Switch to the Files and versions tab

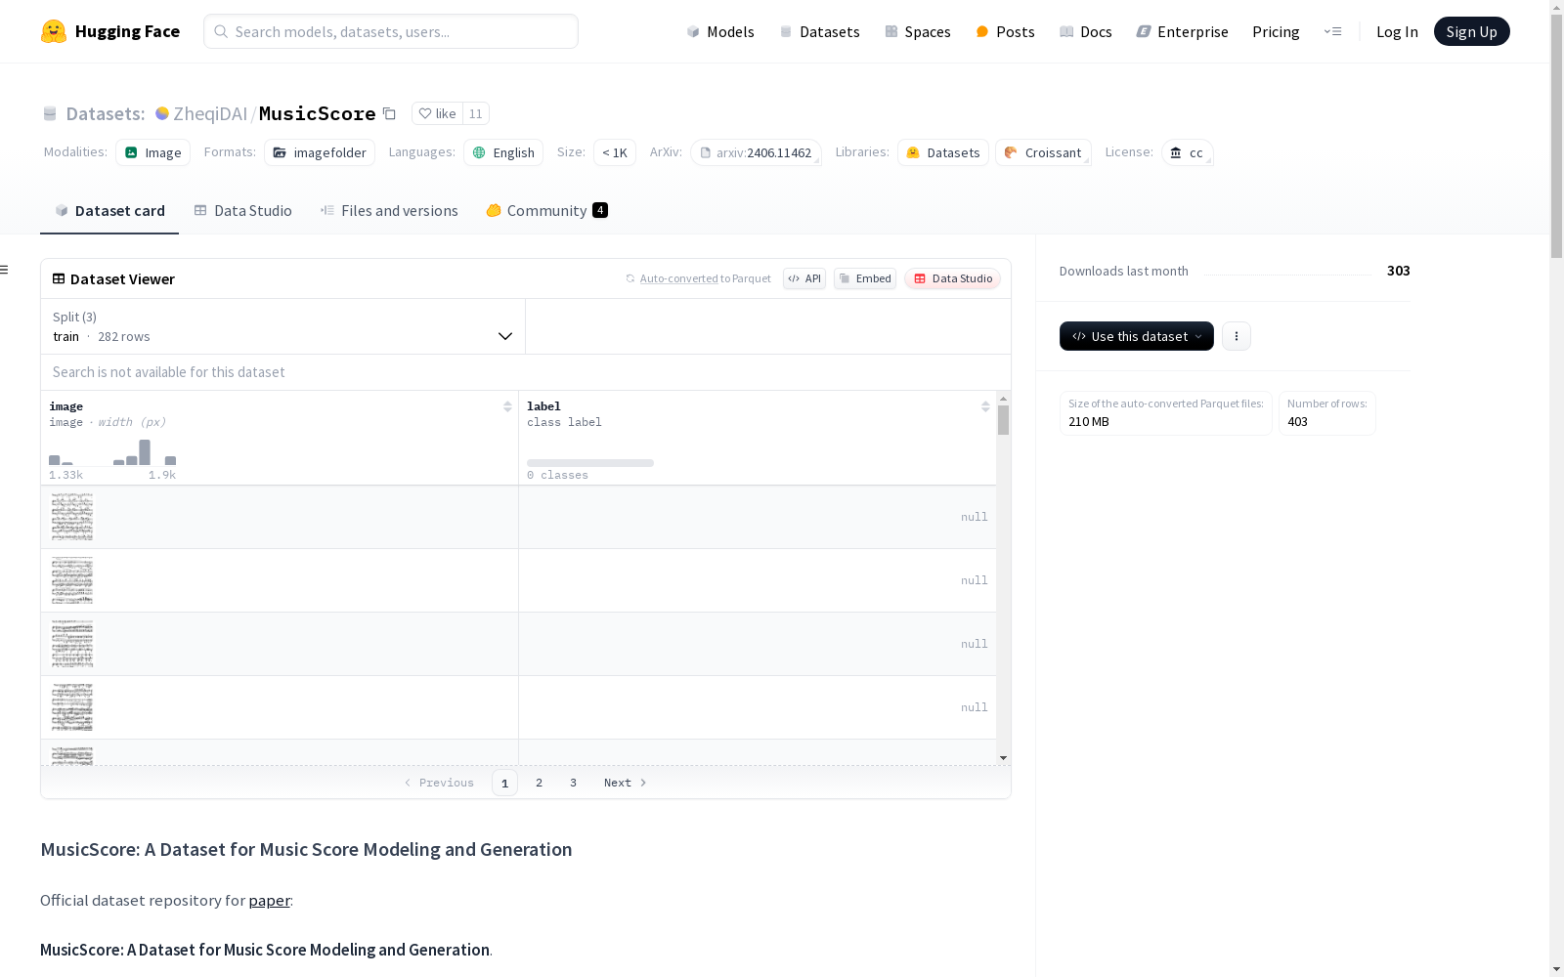click(x=389, y=210)
